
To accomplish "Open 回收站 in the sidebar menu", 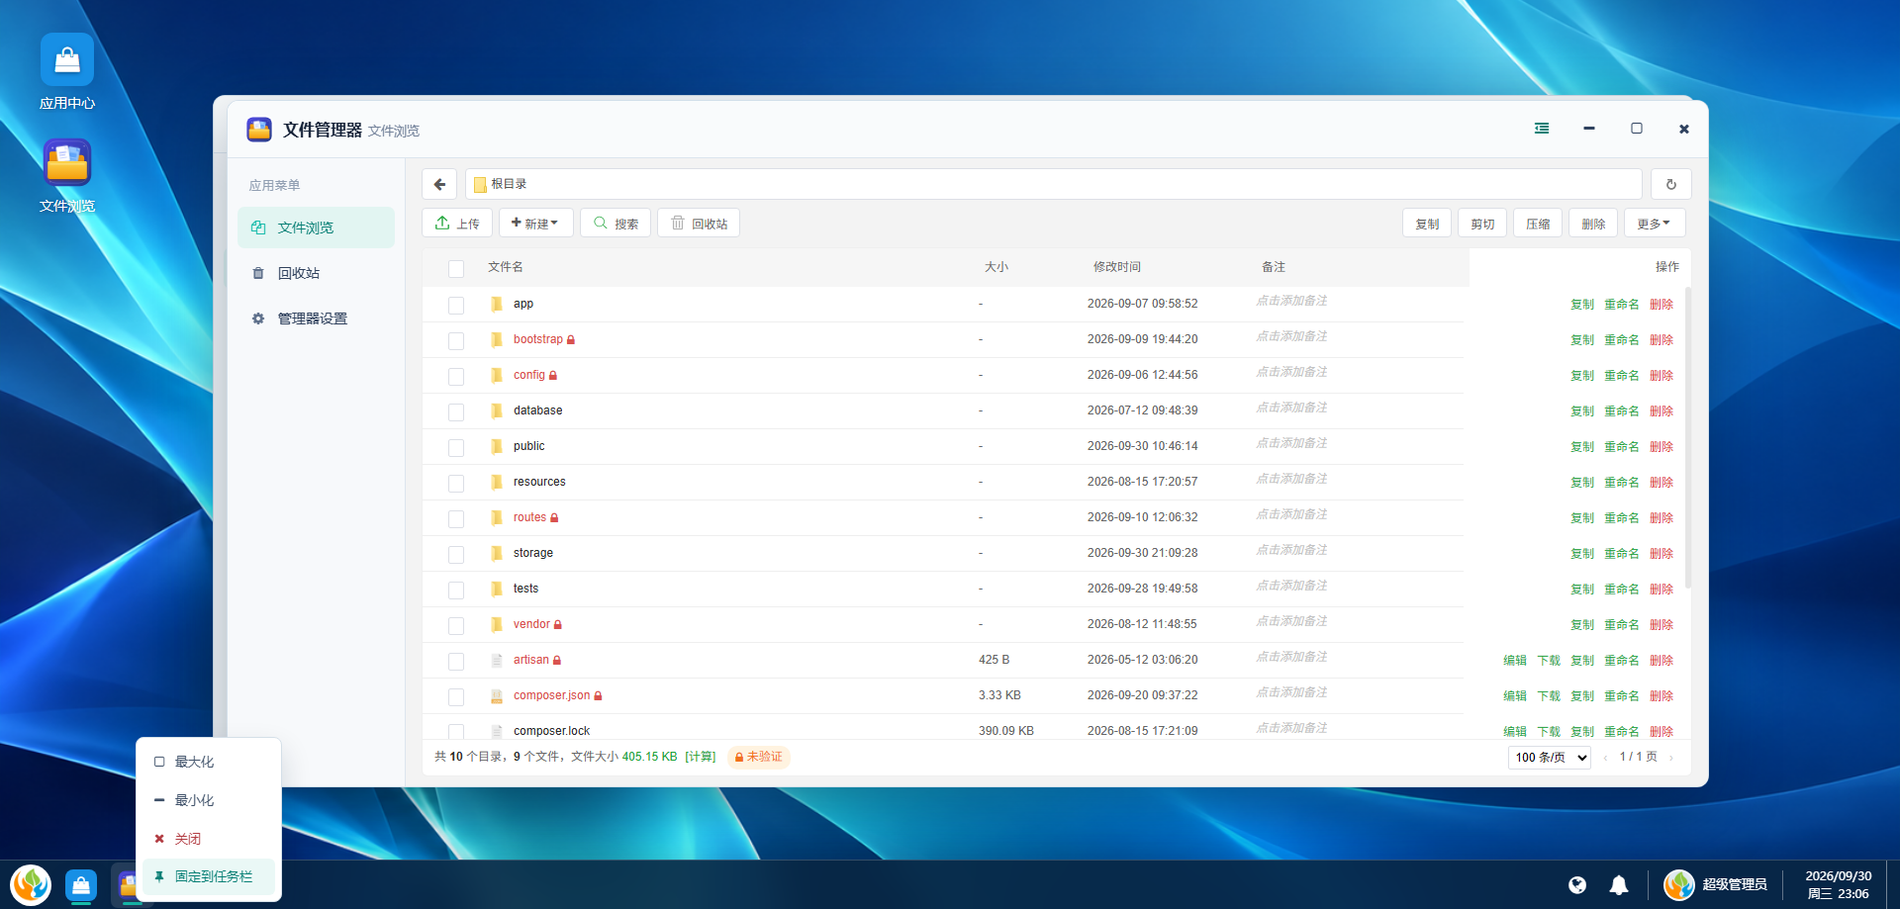I will click(316, 273).
